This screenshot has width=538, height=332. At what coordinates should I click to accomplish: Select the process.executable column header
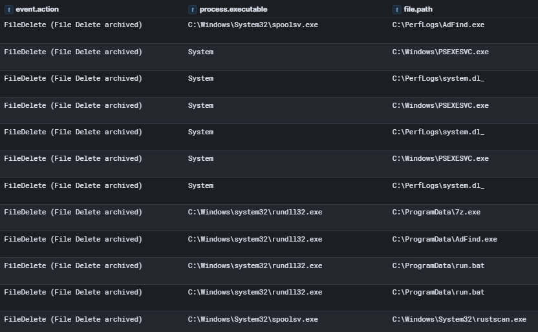coord(233,10)
